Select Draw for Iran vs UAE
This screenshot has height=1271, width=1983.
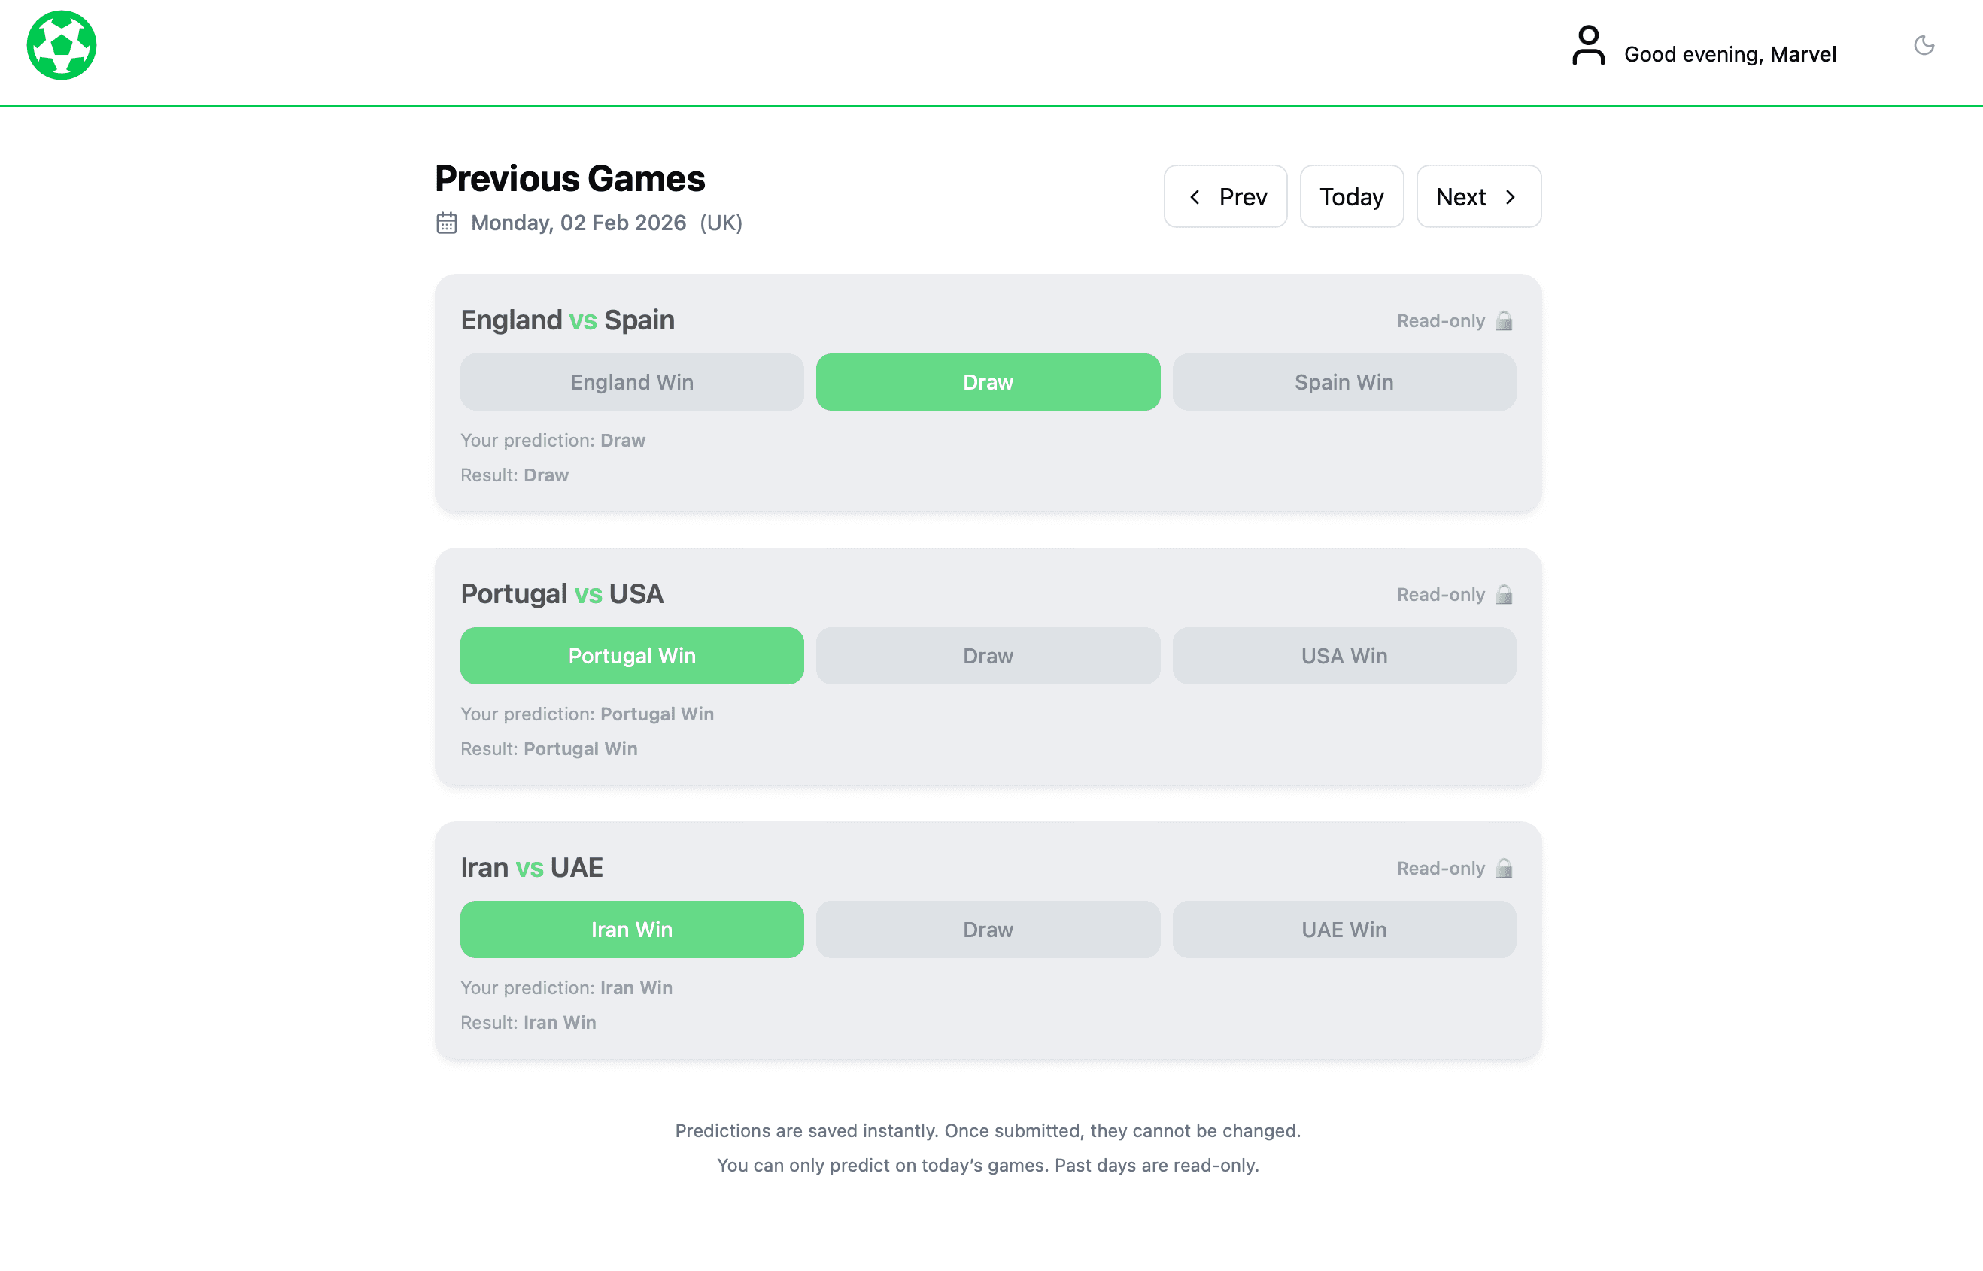(988, 930)
